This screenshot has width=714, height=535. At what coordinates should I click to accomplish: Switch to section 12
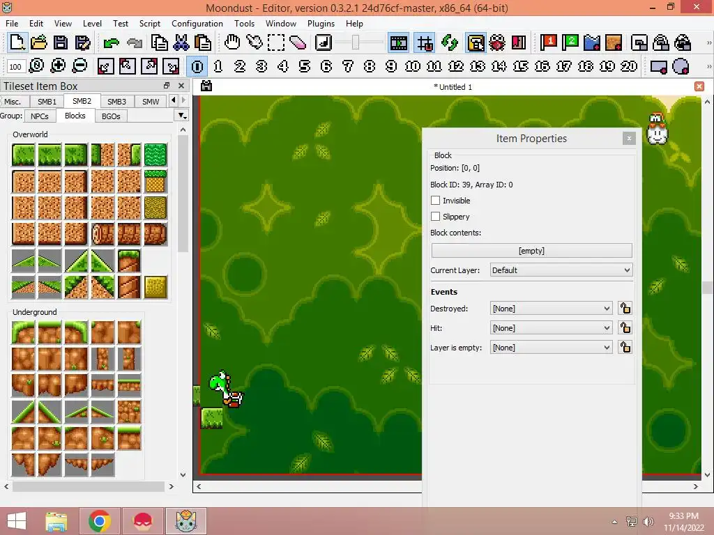[456, 66]
